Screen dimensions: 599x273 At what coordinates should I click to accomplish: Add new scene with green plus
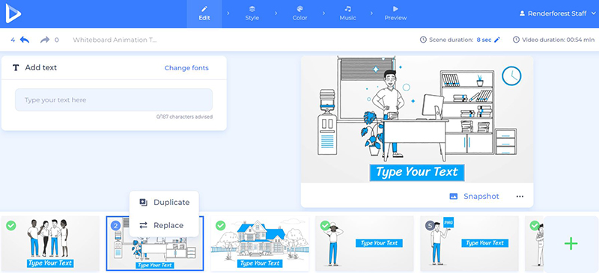coord(571,243)
